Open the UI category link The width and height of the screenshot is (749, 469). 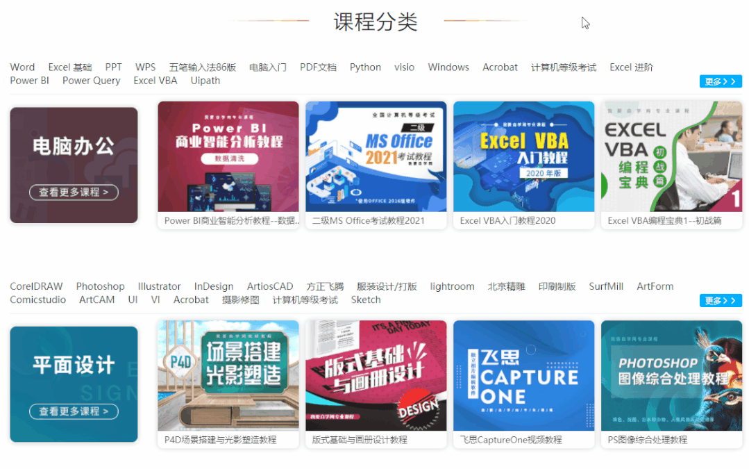(x=133, y=299)
